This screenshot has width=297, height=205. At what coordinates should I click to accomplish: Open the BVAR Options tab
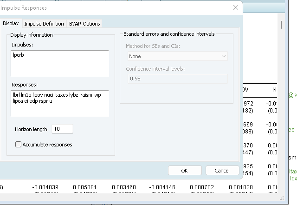(84, 24)
